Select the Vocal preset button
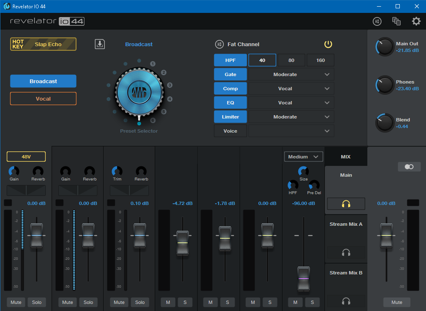426x311 pixels. click(x=43, y=99)
